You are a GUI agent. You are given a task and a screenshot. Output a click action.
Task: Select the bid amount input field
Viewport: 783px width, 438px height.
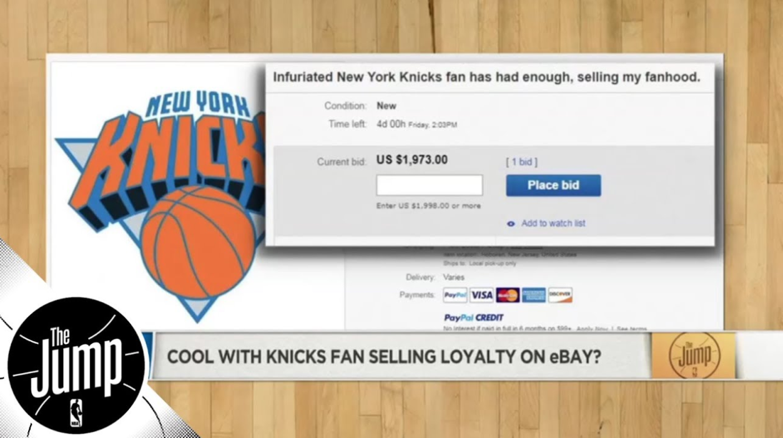tap(430, 185)
